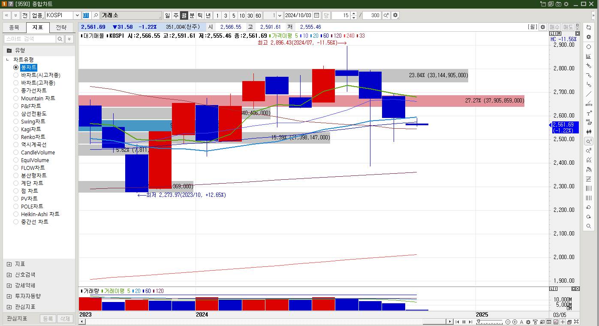Click the 60 minute interval button

coord(258,15)
